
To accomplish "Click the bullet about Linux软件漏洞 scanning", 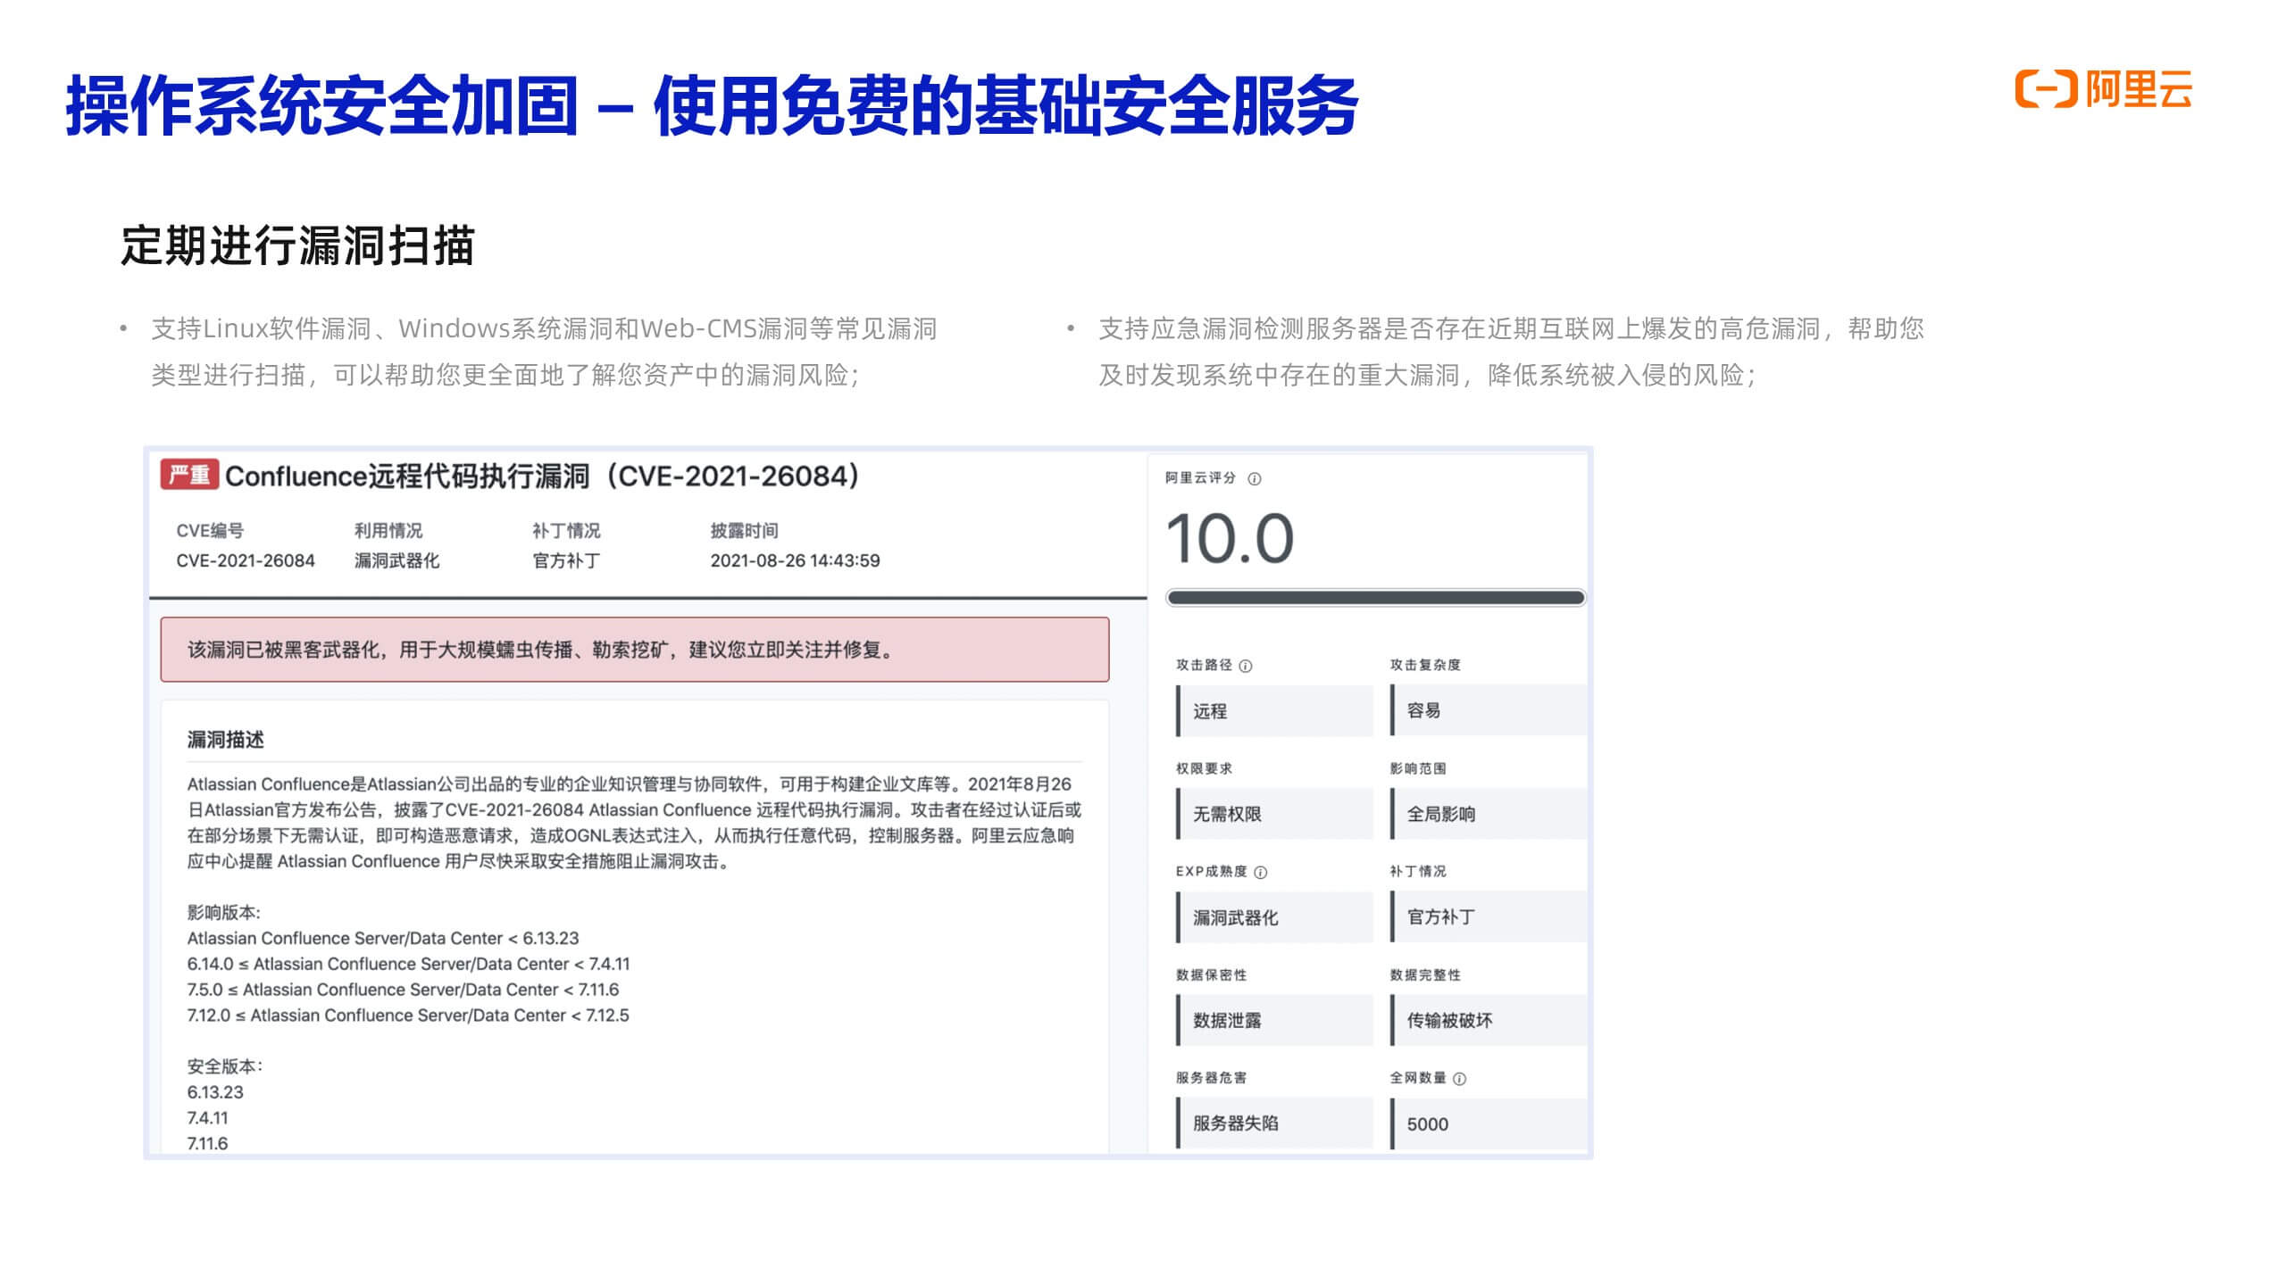I will [544, 352].
